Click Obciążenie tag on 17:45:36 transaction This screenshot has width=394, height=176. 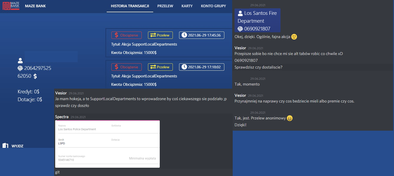pyautogui.click(x=127, y=35)
